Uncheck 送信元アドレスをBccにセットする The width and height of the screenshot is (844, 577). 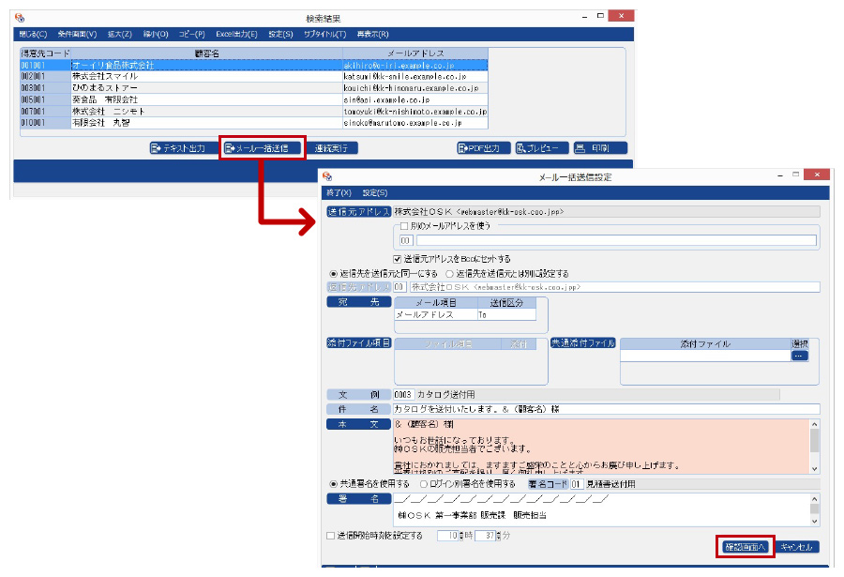pos(398,258)
